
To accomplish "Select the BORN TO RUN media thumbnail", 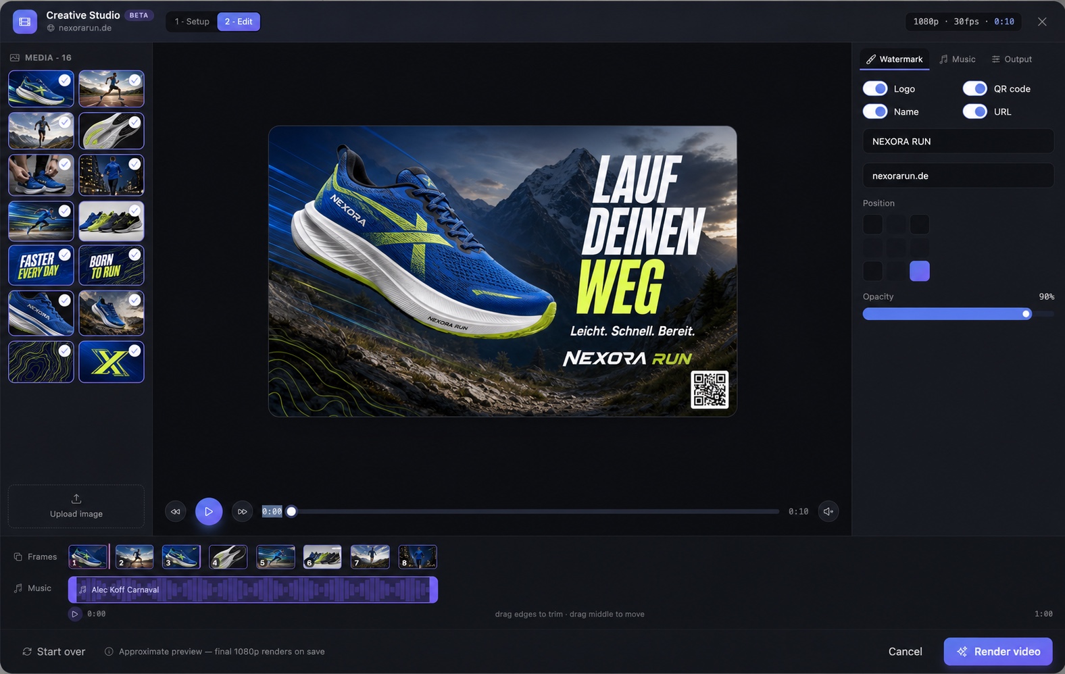I will [112, 265].
